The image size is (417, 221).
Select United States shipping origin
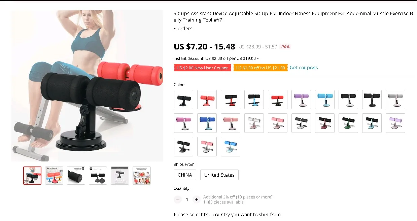coord(219,175)
